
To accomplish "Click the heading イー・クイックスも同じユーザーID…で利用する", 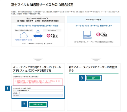I will pyautogui.click(x=37, y=69).
